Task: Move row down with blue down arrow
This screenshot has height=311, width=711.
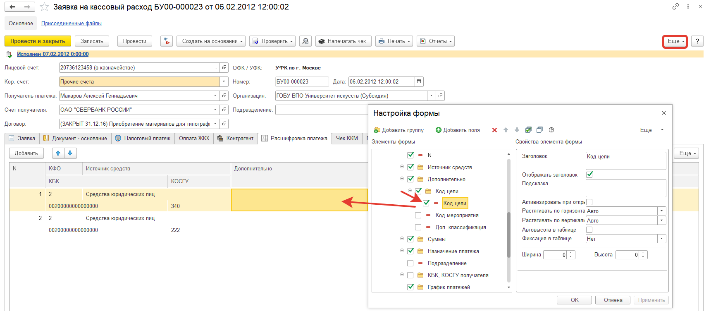Action: pos(70,153)
